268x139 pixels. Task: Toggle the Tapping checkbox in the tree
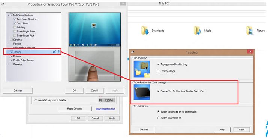point(12,52)
